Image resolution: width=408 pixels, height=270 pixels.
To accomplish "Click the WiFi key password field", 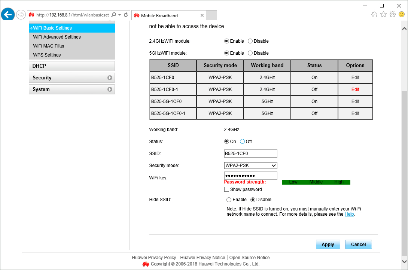I will coord(250,176).
